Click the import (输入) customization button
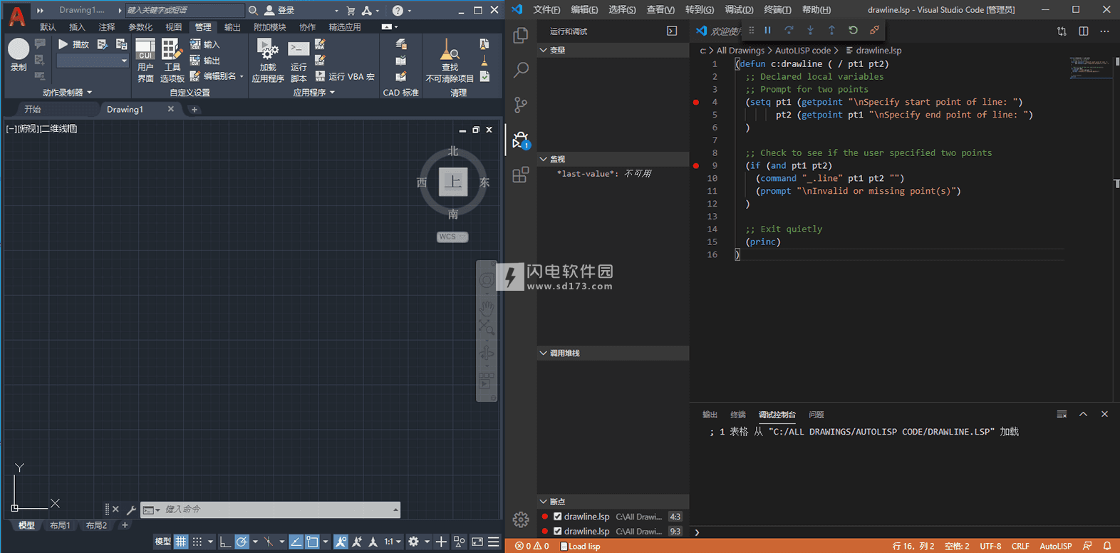This screenshot has height=553, width=1120. [x=205, y=44]
